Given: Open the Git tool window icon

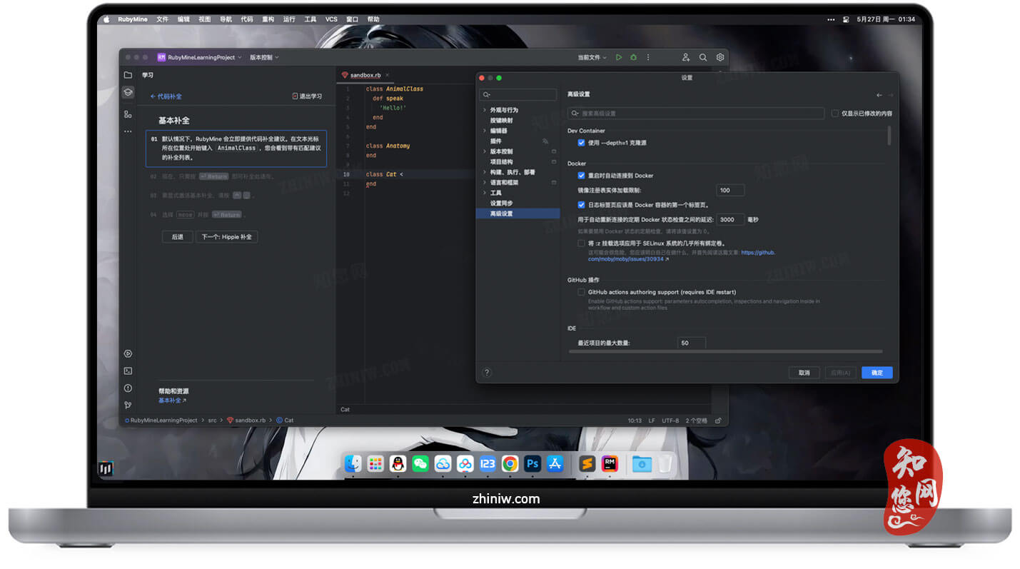Looking at the screenshot, I should click(x=128, y=405).
